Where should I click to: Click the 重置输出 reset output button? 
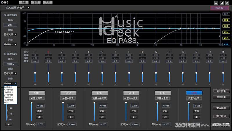coord(221,108)
